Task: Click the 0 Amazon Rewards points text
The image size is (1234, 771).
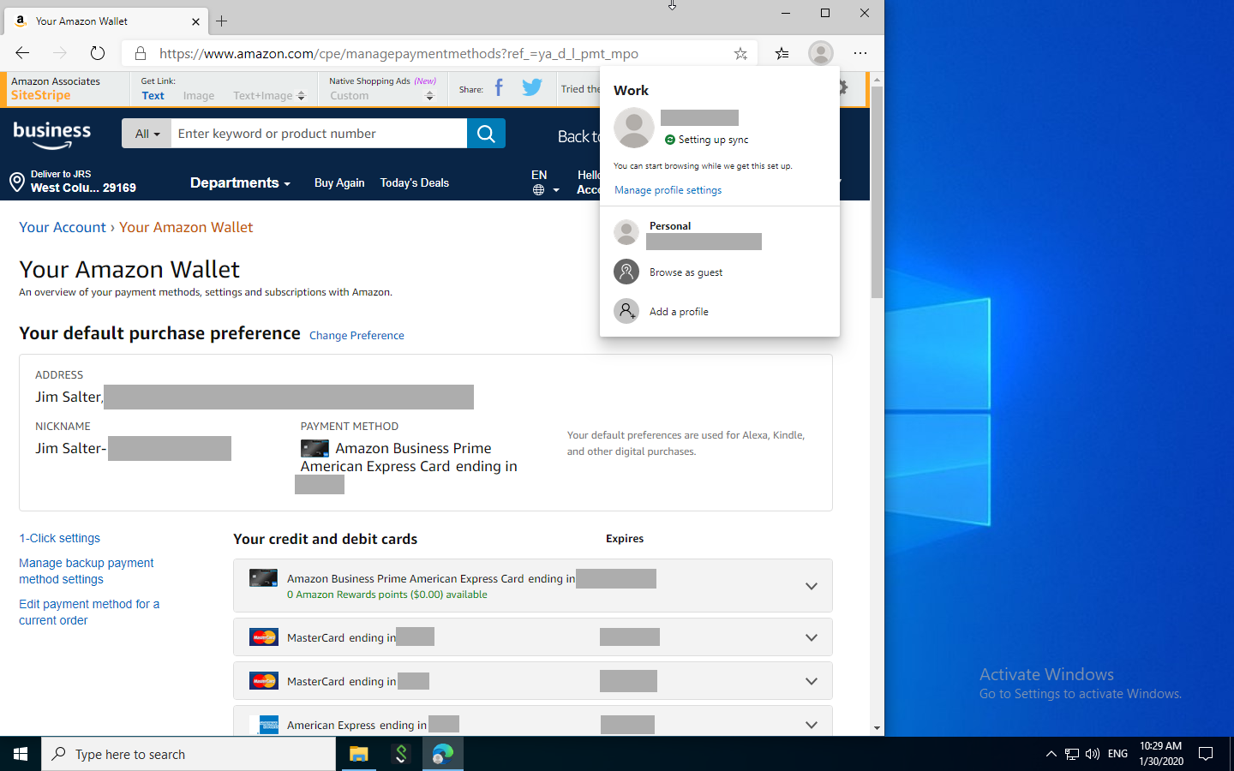Action: 386,595
